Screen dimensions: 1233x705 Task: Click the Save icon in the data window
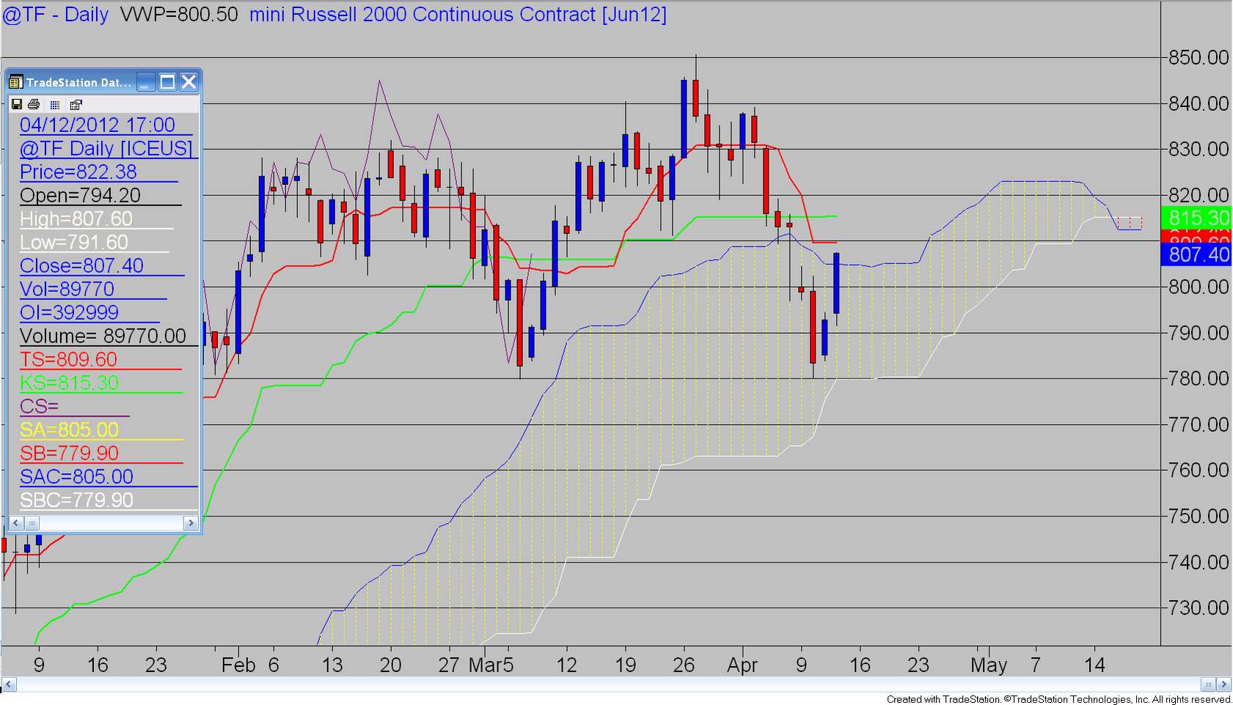coord(16,104)
